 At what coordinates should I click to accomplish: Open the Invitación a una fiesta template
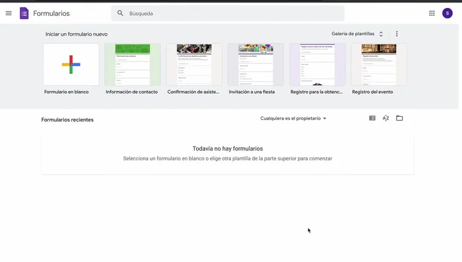pos(256,65)
